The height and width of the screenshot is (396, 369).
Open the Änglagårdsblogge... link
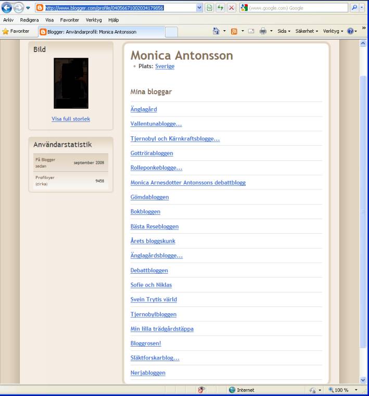[x=157, y=256]
